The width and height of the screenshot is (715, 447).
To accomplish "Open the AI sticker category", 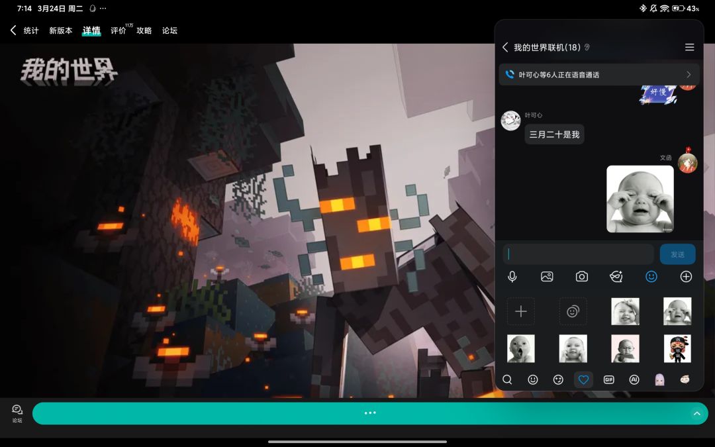I will 634,379.
